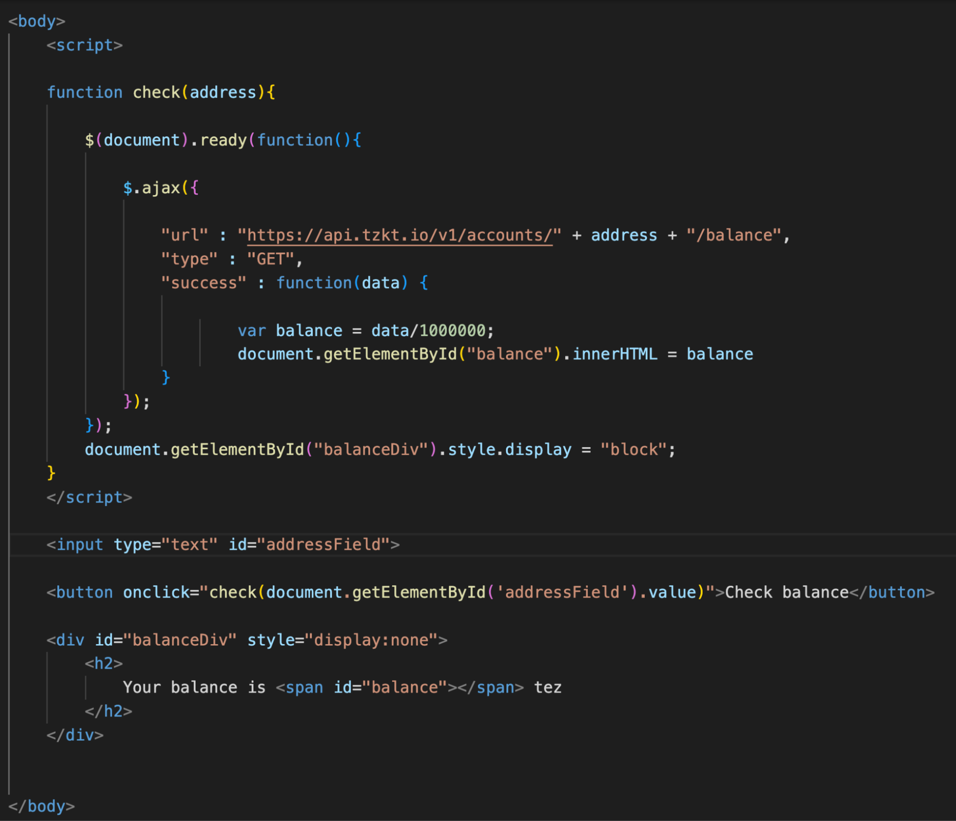Image resolution: width=956 pixels, height=821 pixels.
Task: Click innerHTML property on balance line
Action: coord(615,354)
